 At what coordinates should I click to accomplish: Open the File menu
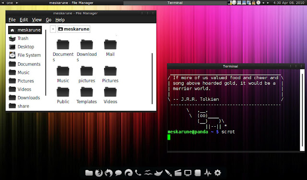tap(12, 20)
